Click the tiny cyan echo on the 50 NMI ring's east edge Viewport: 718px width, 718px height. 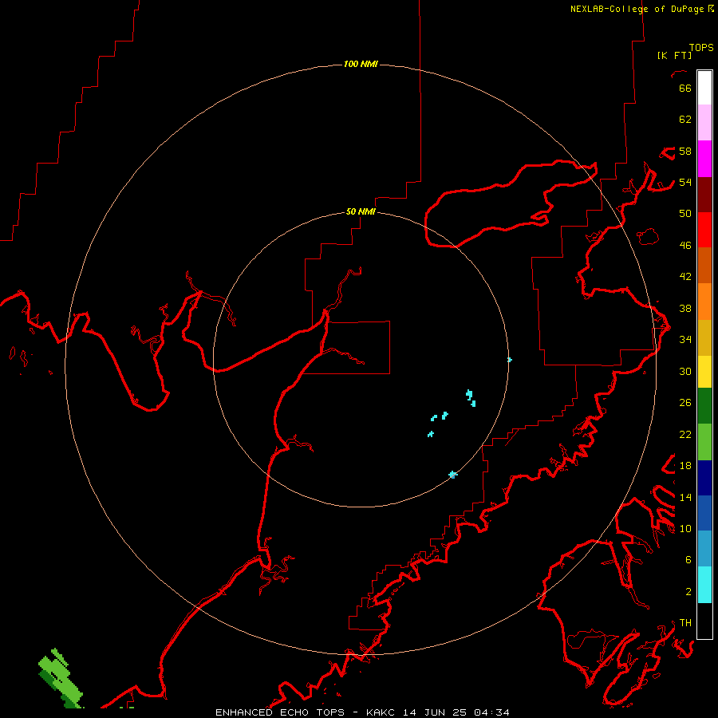pos(509,360)
